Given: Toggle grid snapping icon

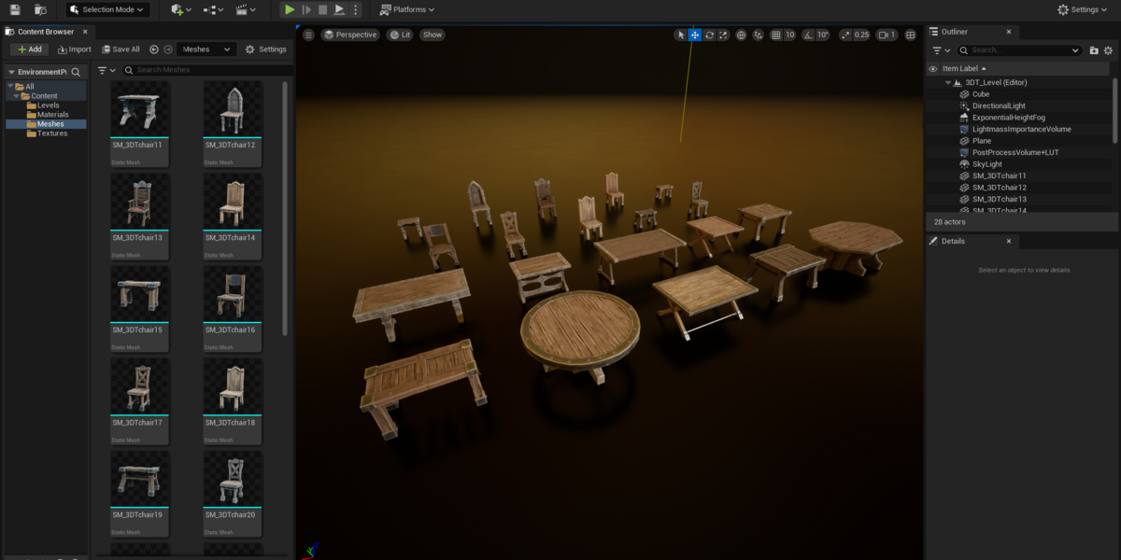Looking at the screenshot, I should tap(775, 35).
